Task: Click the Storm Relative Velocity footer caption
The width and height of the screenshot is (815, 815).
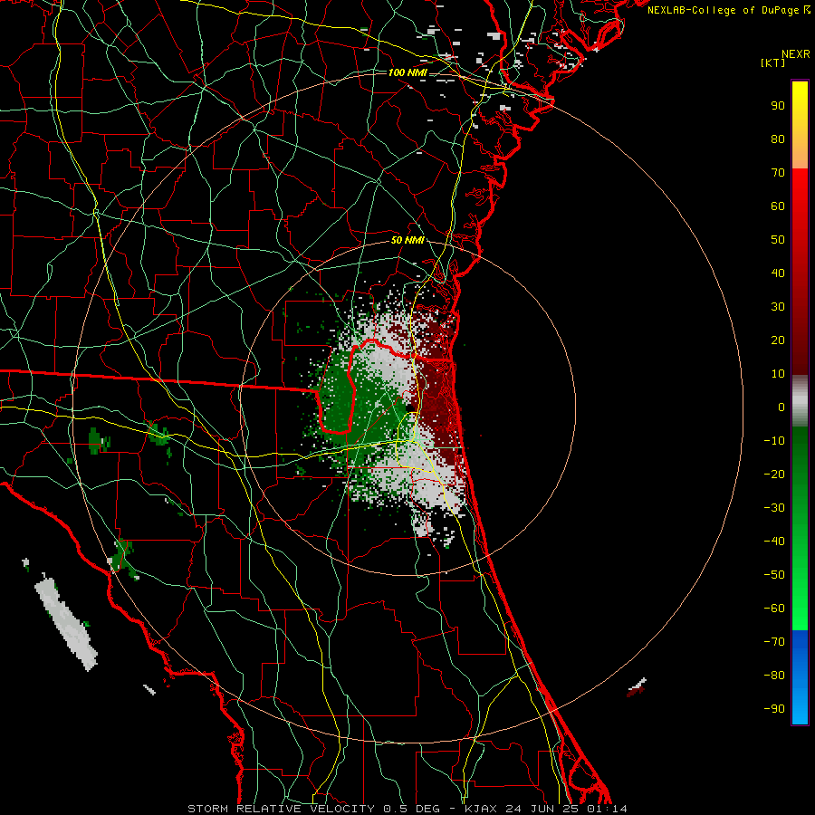Action: pyautogui.click(x=407, y=809)
